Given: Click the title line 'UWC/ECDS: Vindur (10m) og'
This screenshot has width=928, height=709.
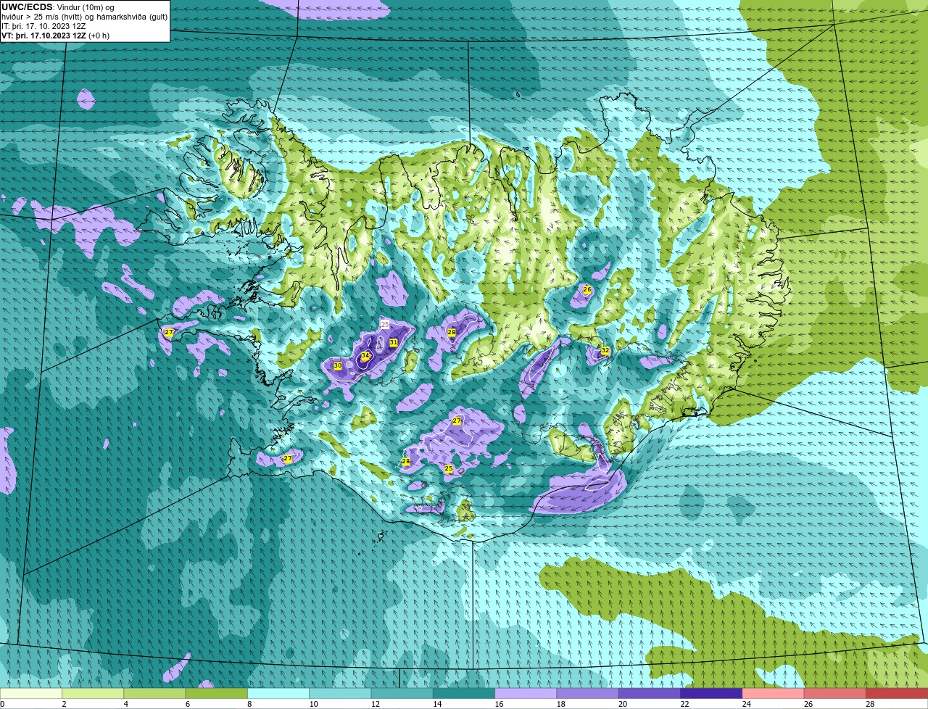Looking at the screenshot, I should point(58,7).
